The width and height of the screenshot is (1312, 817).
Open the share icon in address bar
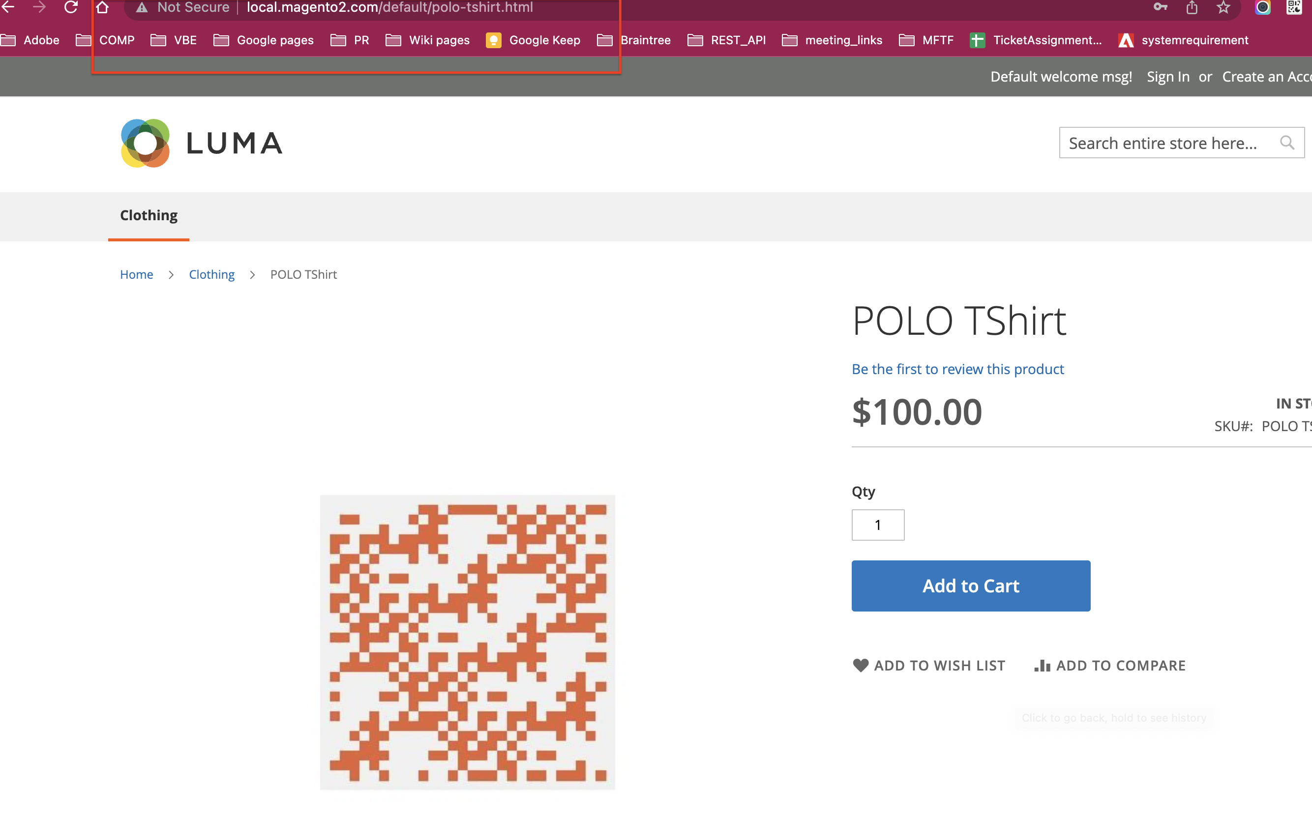[x=1192, y=7]
